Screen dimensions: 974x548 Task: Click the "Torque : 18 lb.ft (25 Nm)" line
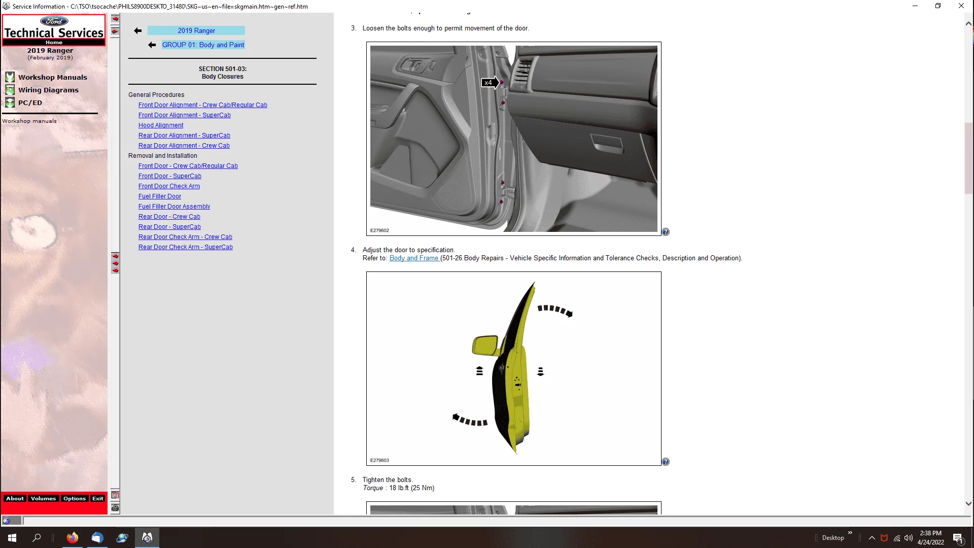point(398,488)
